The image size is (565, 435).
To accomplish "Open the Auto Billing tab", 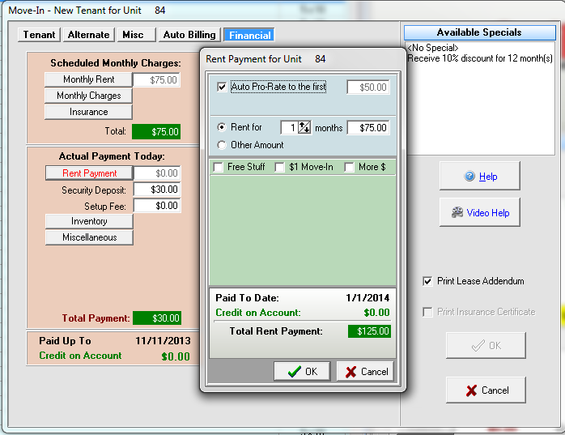I will tap(189, 35).
